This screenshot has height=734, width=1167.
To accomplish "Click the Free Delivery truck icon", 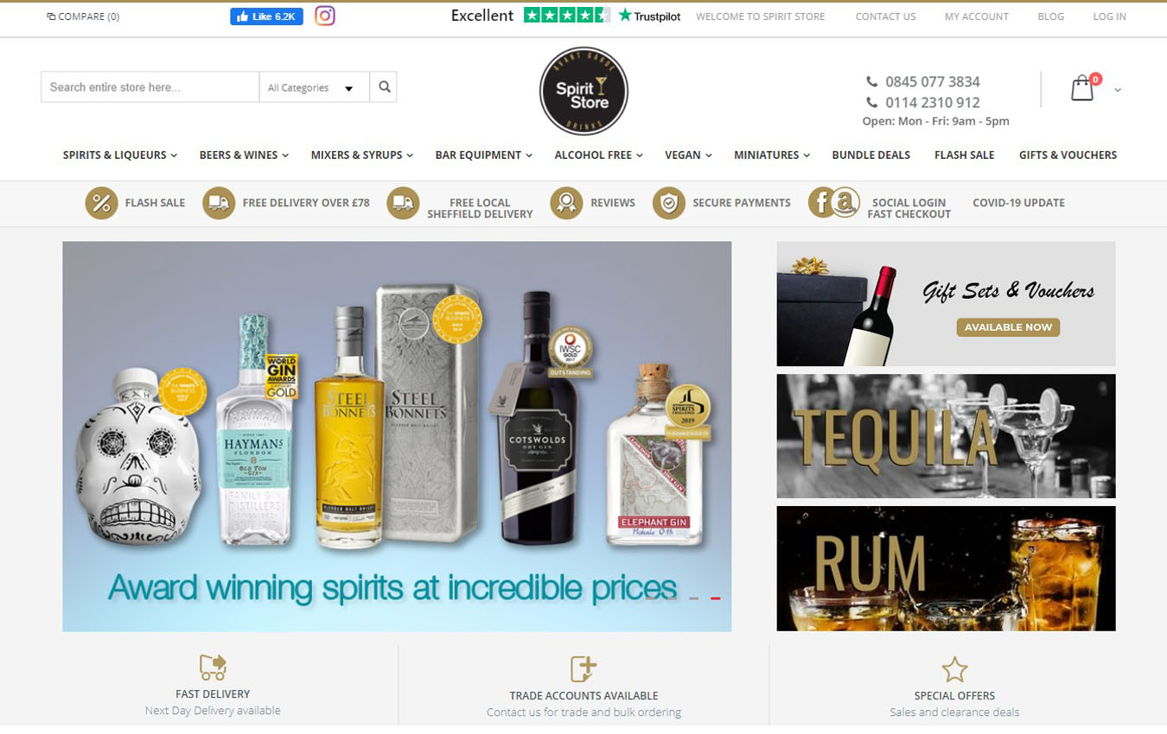I will [x=219, y=203].
